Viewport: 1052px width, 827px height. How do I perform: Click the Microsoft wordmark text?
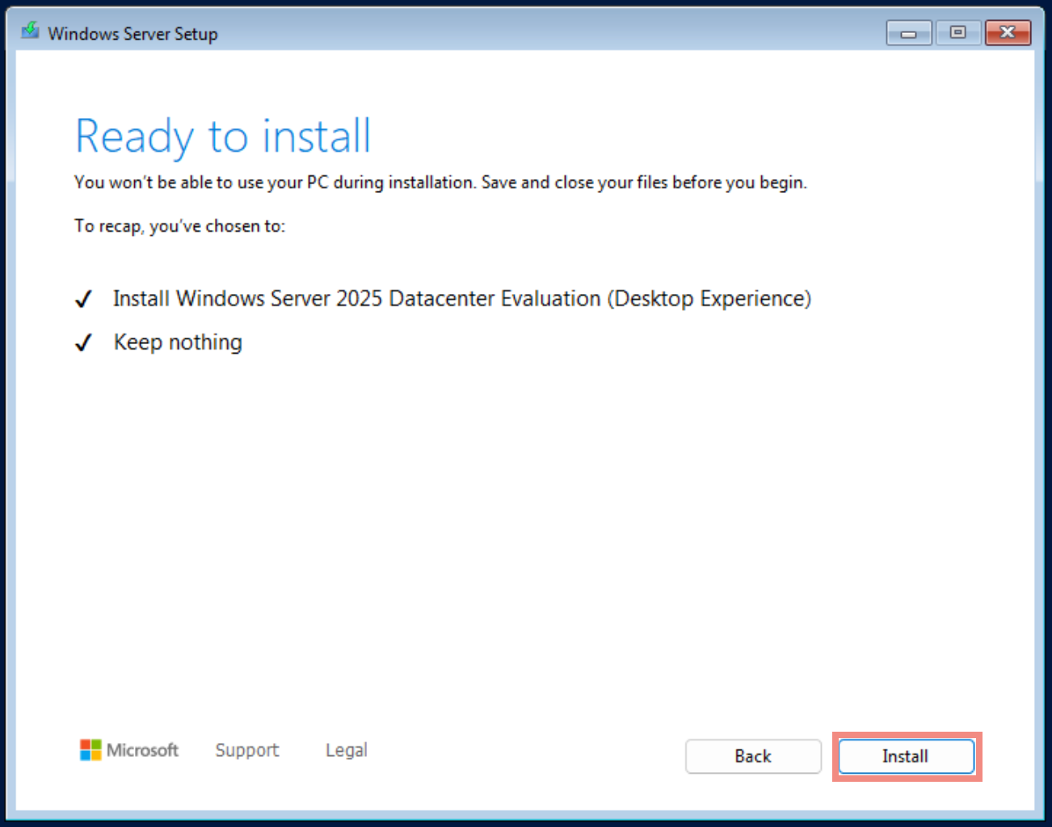[142, 750]
